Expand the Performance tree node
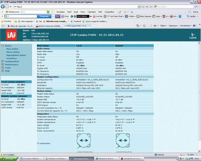This screenshot has height=161, width=201. [x=3, y=64]
